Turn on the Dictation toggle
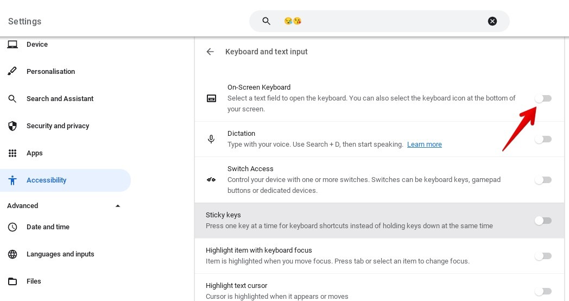The image size is (569, 301). [543, 139]
